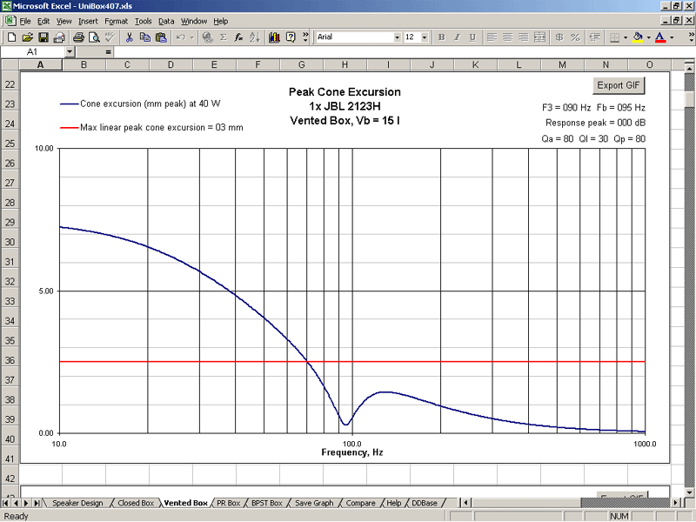The image size is (696, 522).
Task: Run the Spelling check icon
Action: [x=110, y=37]
